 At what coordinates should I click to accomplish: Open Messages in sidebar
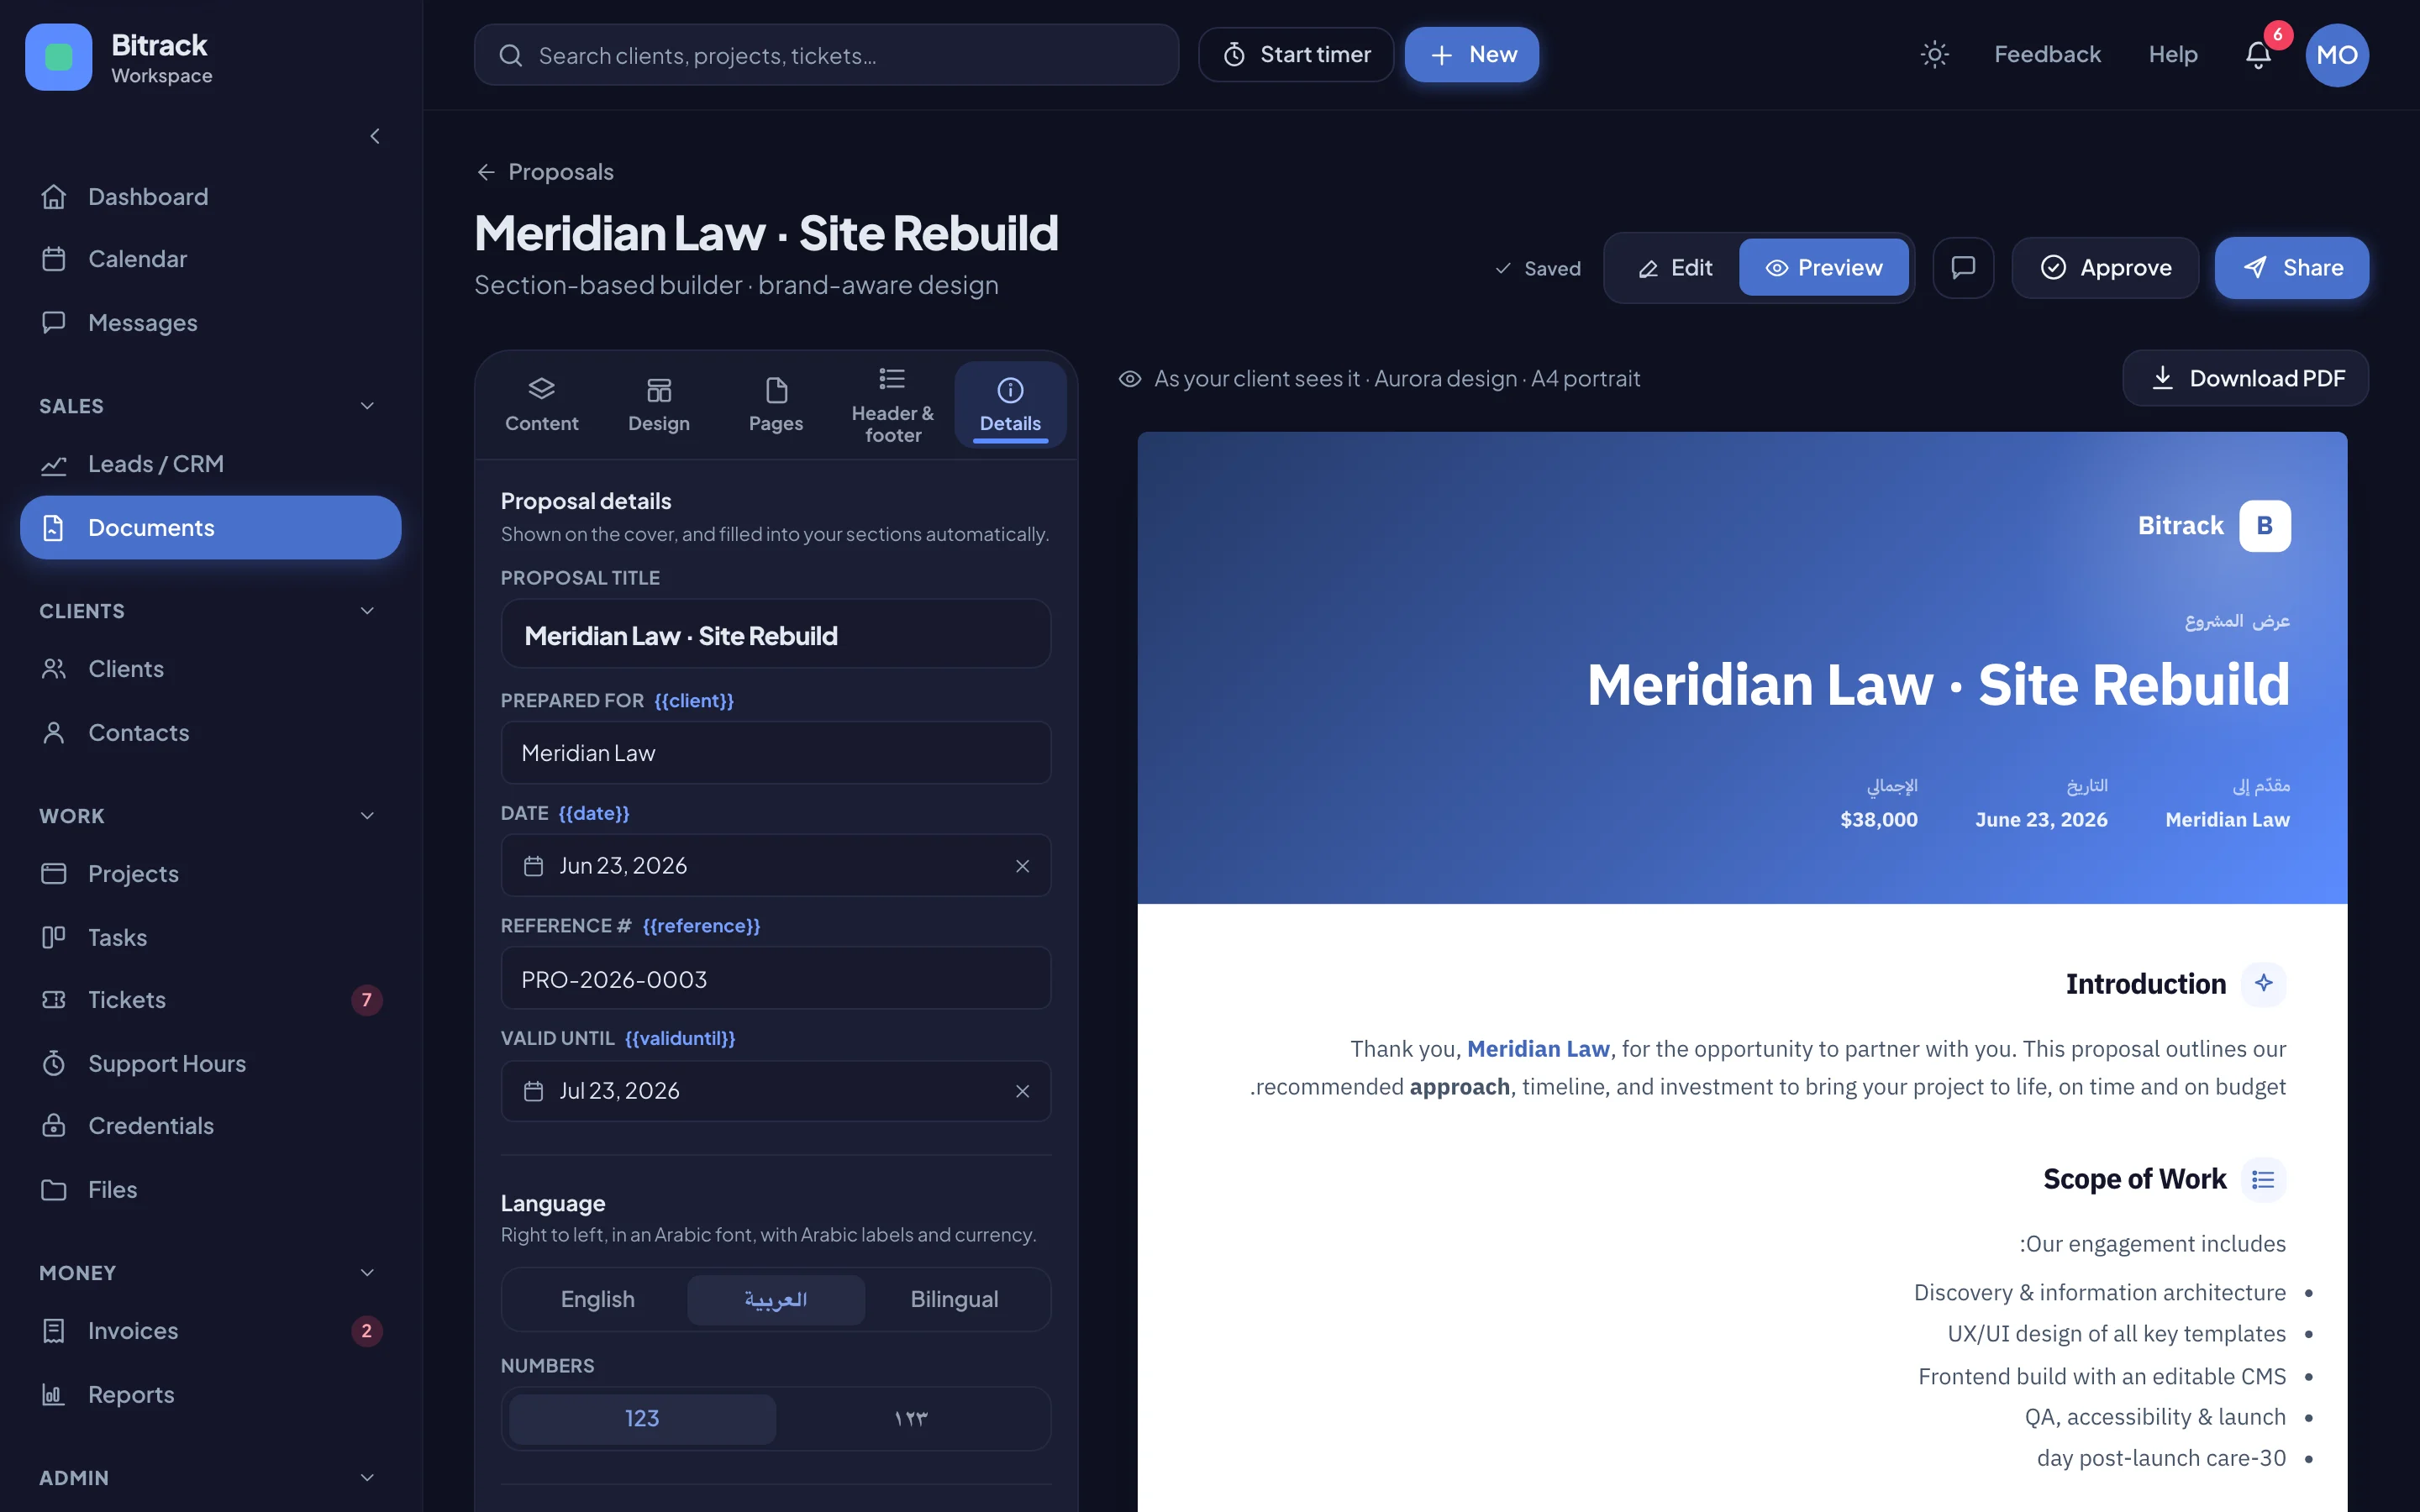[x=210, y=323]
